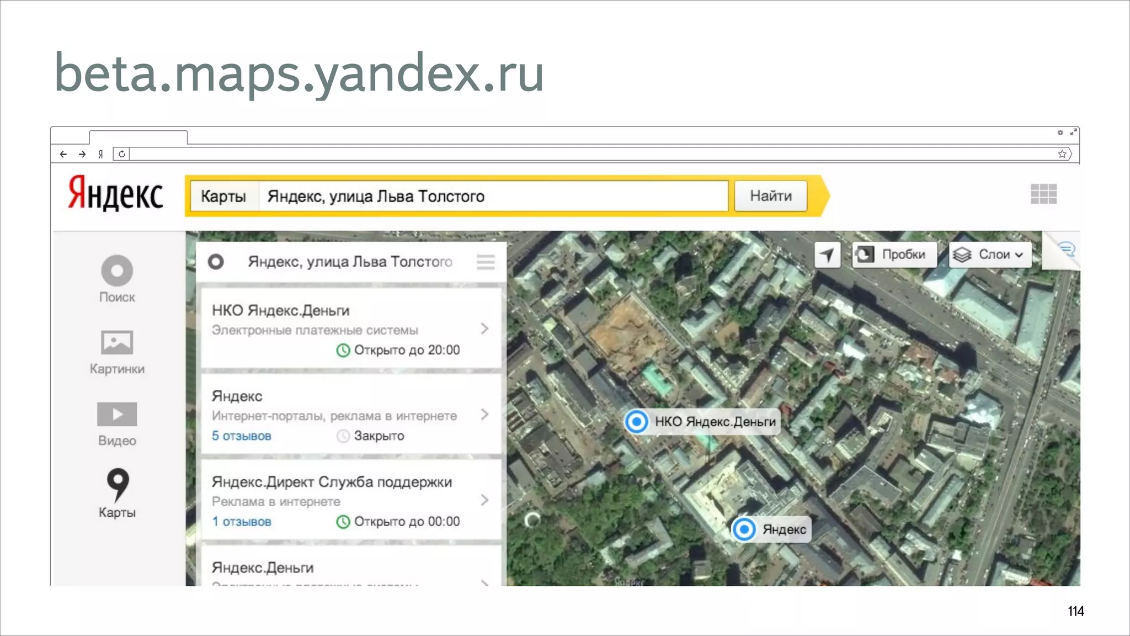Select the Яндекс marker on the map
This screenshot has width=1130, height=636.
coord(744,529)
